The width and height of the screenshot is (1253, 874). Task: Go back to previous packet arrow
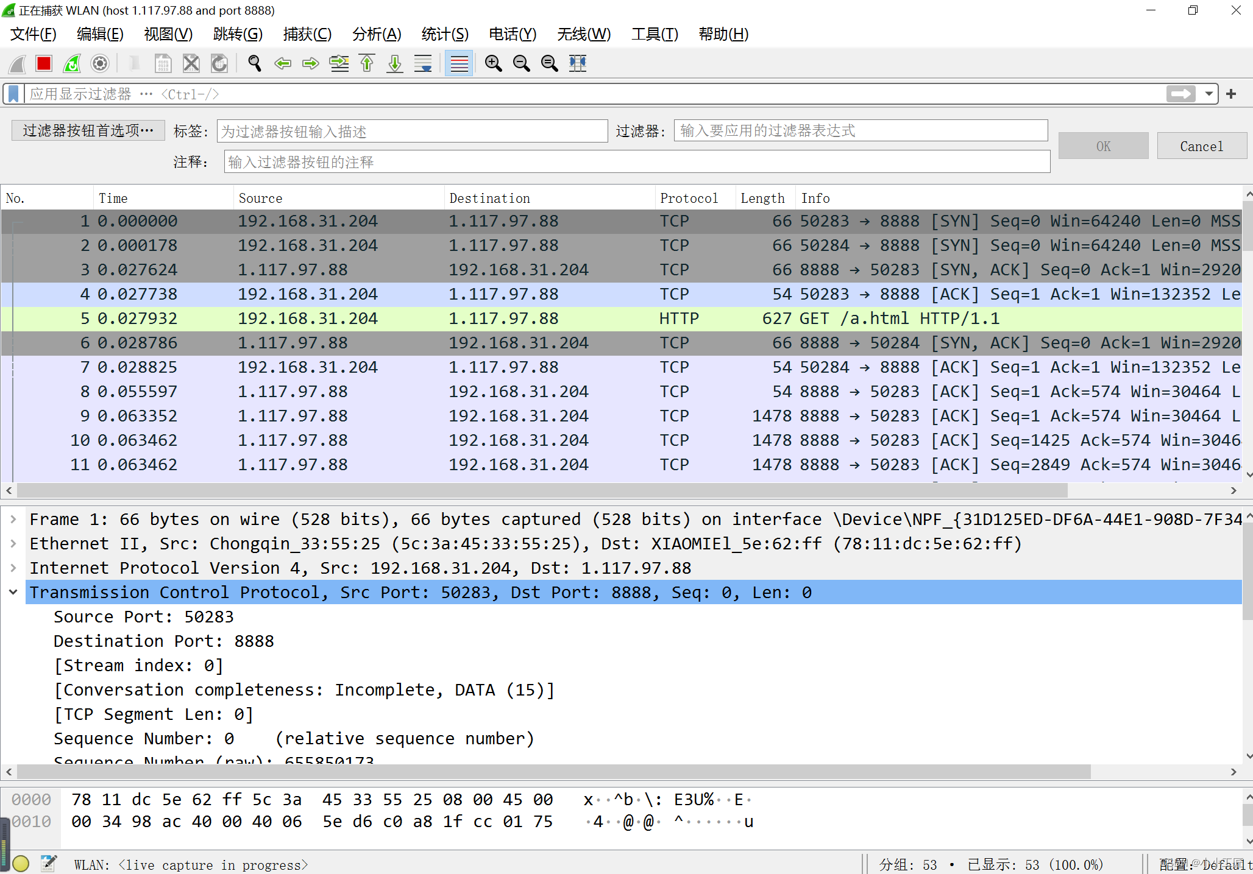click(283, 63)
